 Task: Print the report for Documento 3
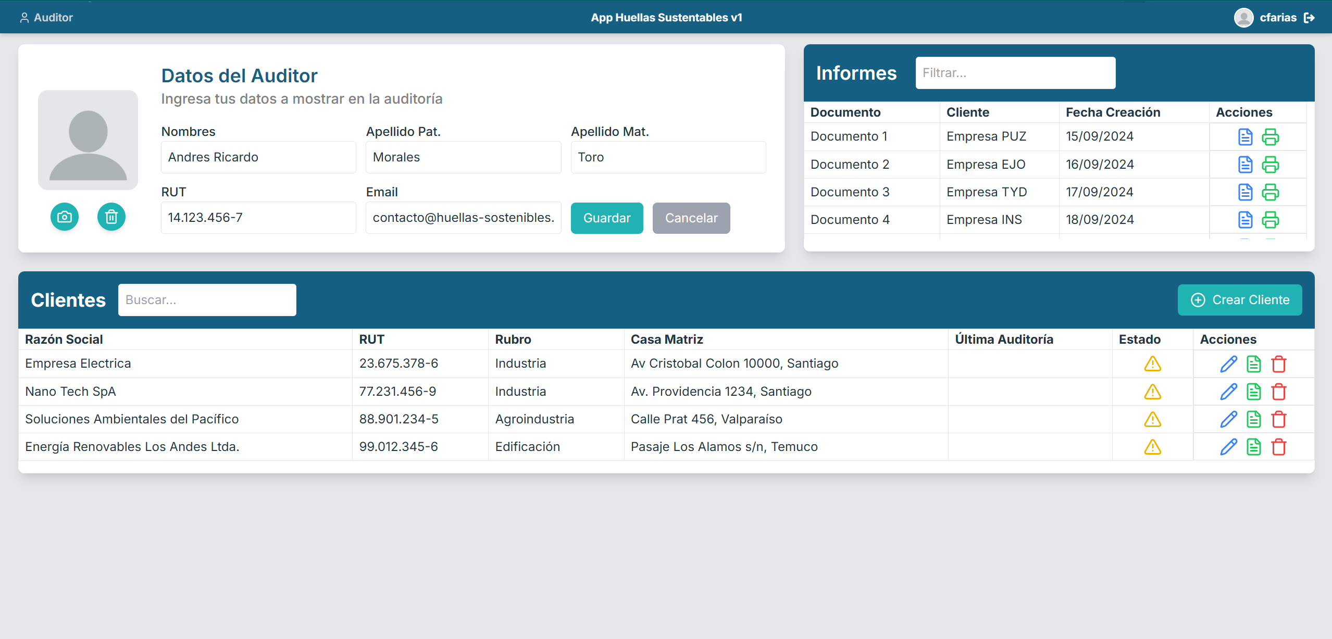click(x=1271, y=192)
